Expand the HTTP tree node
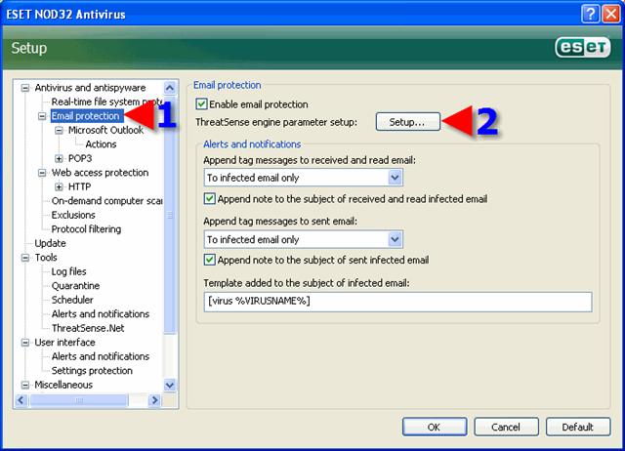The height and width of the screenshot is (451, 625). 59,186
